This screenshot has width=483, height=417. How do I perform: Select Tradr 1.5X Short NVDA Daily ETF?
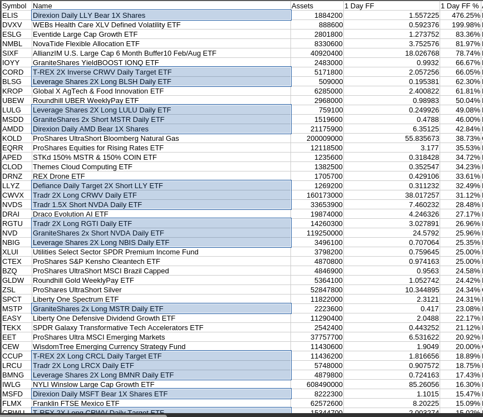coord(161,205)
